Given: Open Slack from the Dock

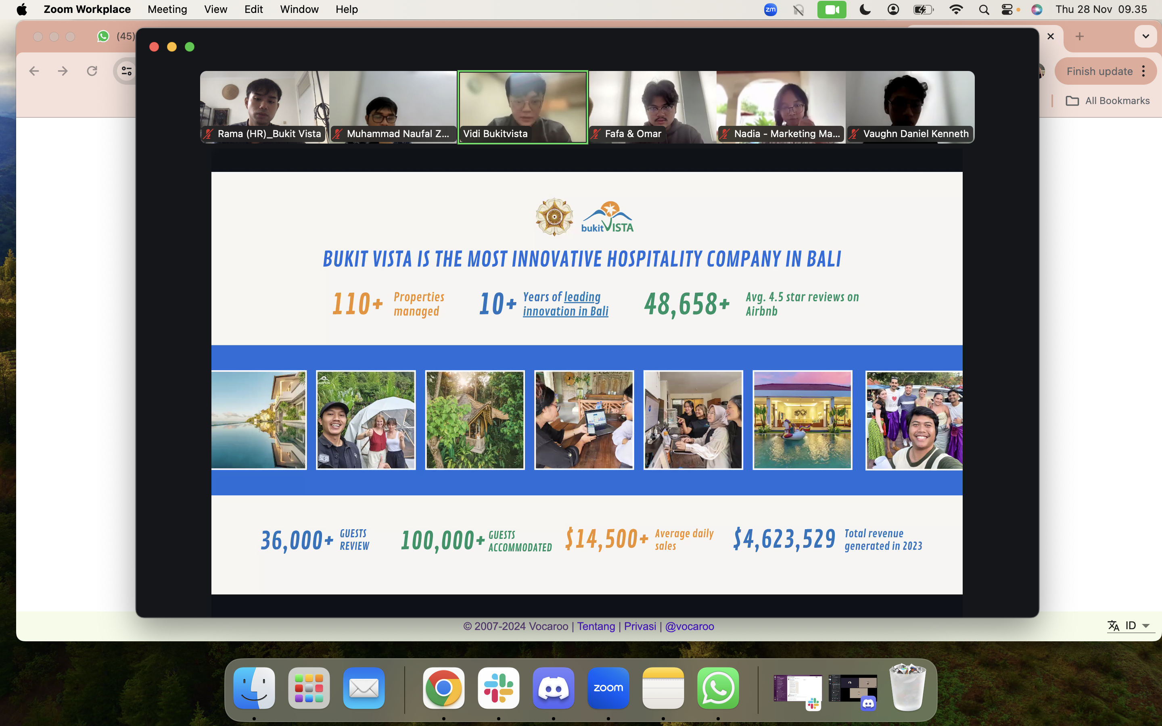Looking at the screenshot, I should [498, 688].
